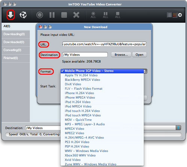Click the Start ALL icon
Image resolution: width=187 pixels, height=167 pixels.
click(x=93, y=15)
